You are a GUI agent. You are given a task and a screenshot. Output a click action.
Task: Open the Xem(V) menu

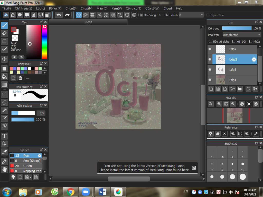point(117,8)
